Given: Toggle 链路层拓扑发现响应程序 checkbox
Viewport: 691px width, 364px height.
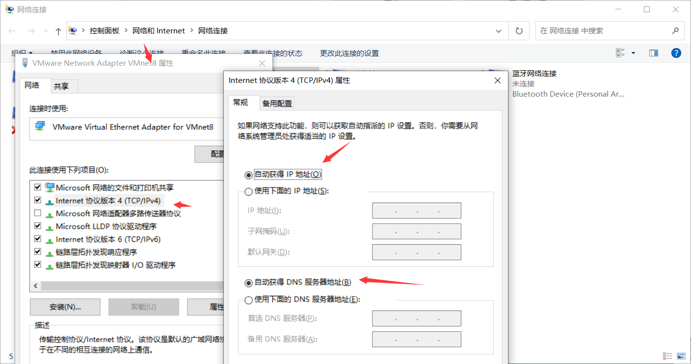Looking at the screenshot, I should click(38, 252).
